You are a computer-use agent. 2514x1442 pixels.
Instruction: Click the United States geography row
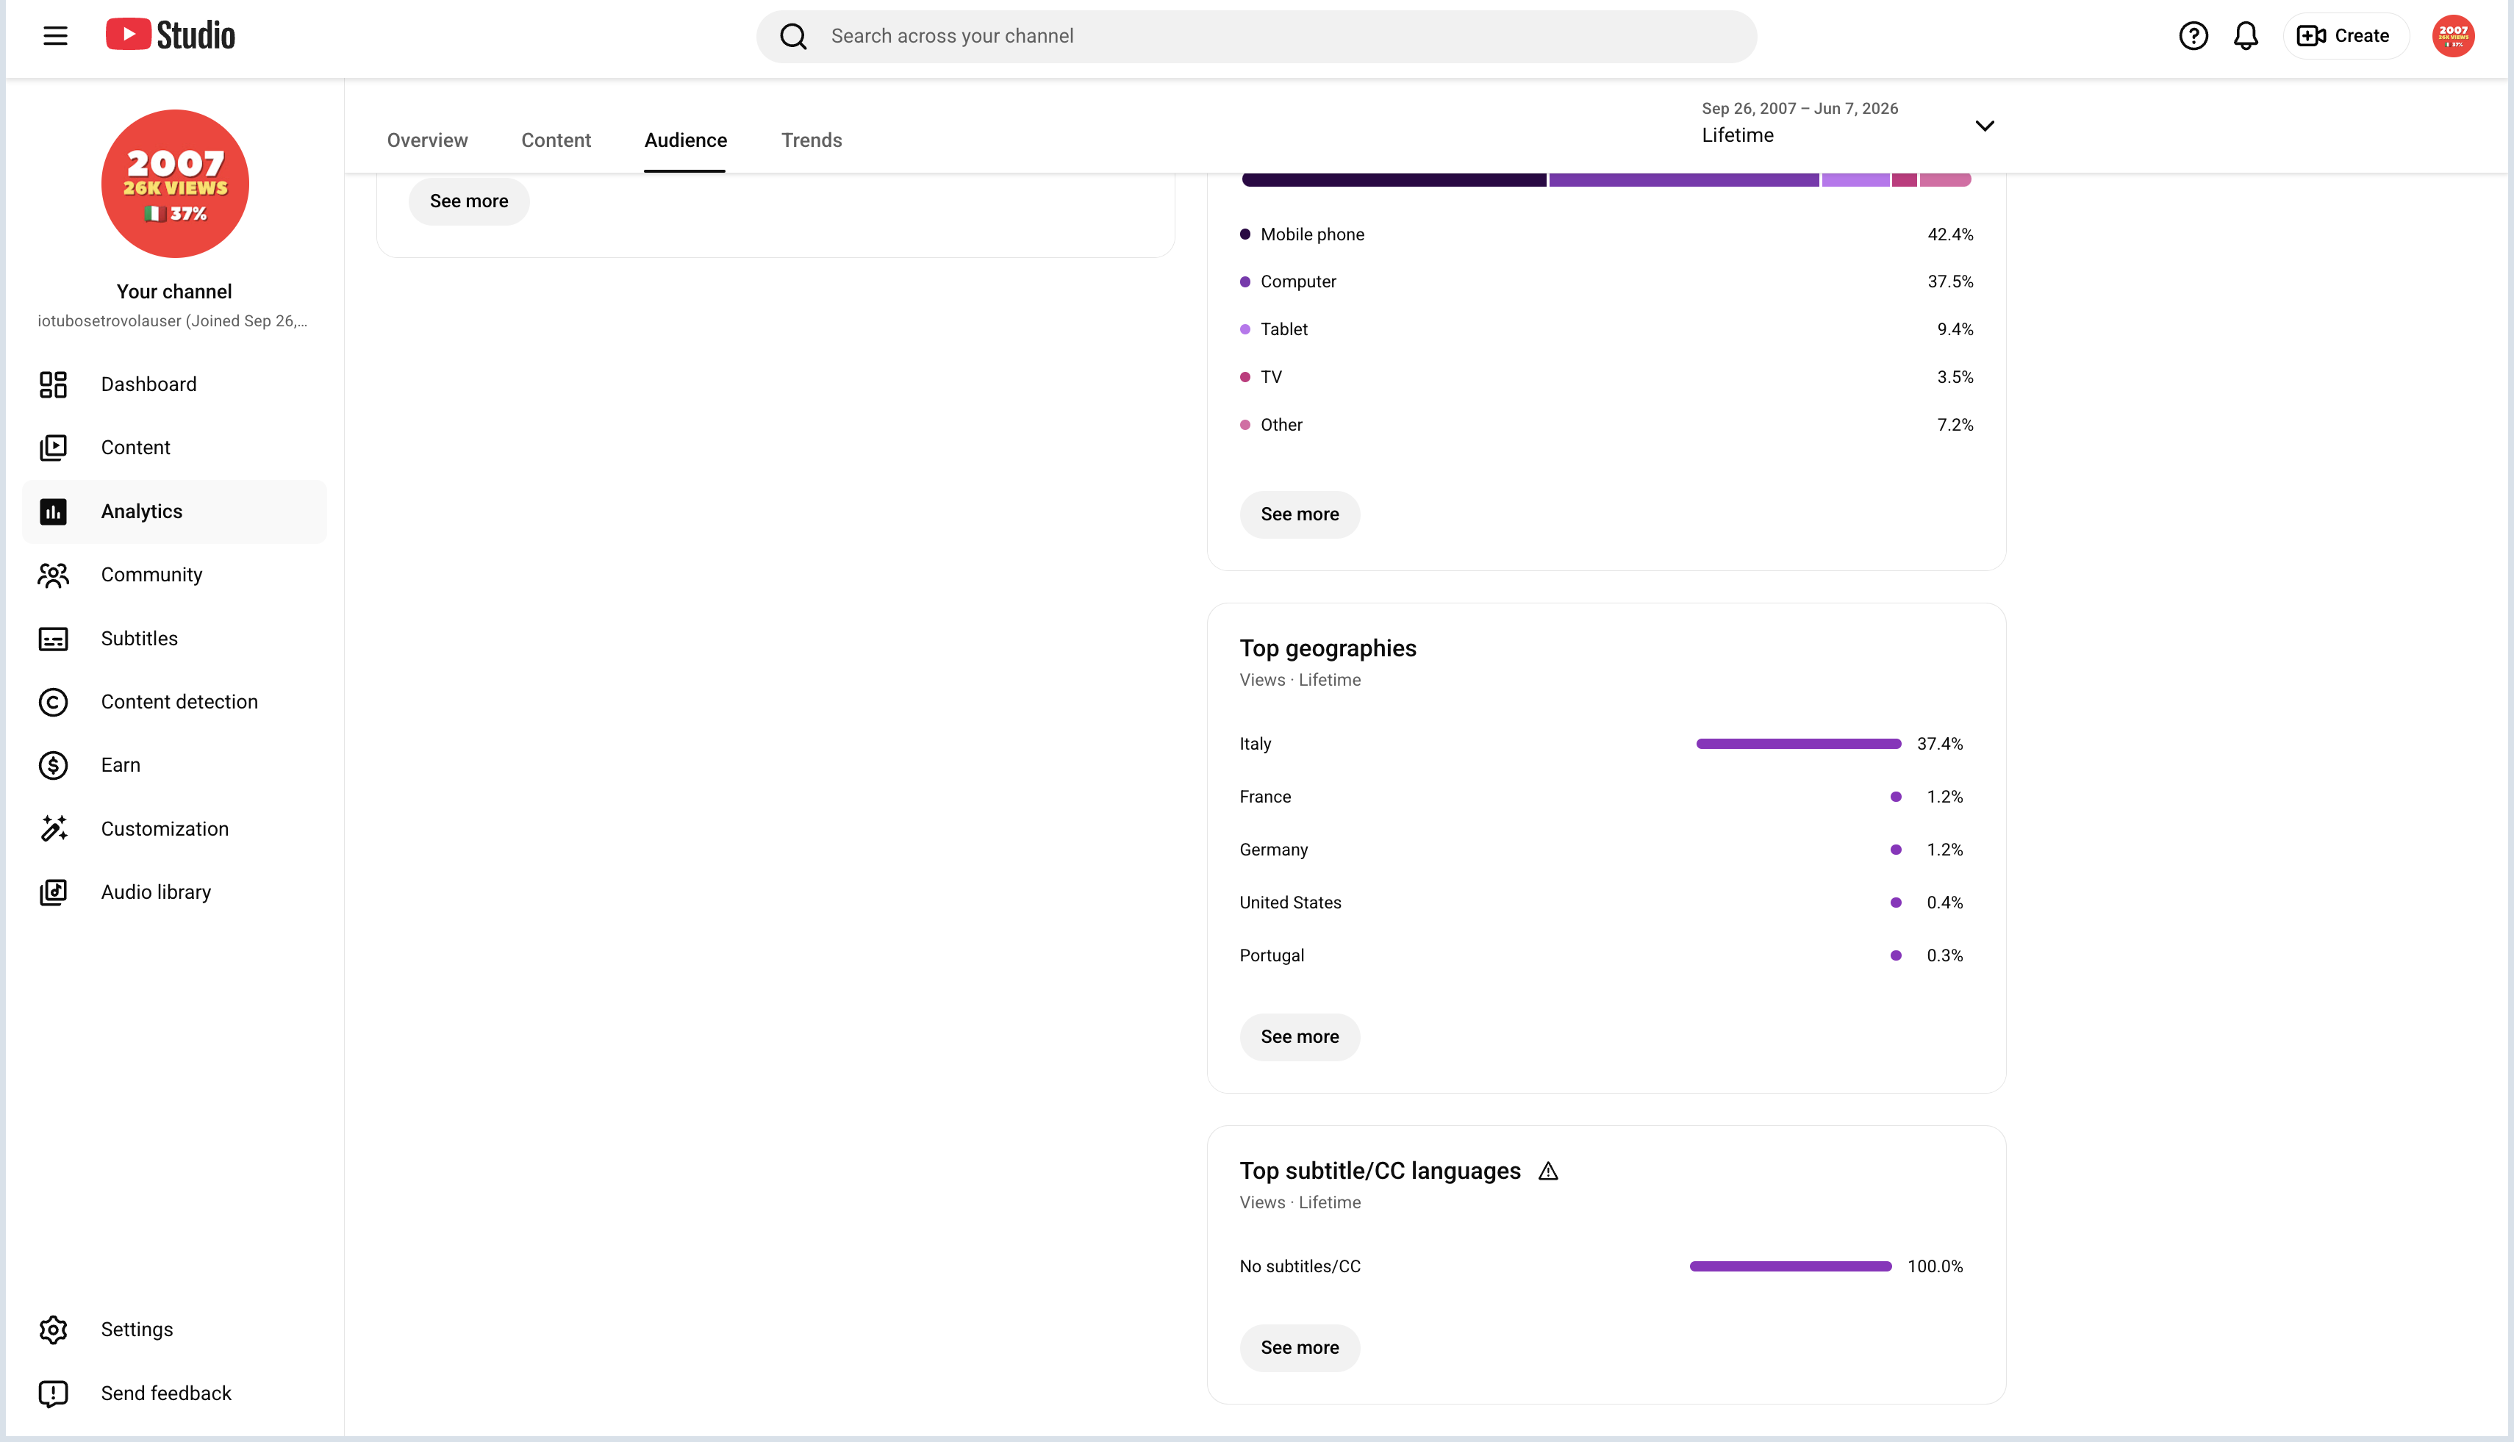(x=1601, y=903)
